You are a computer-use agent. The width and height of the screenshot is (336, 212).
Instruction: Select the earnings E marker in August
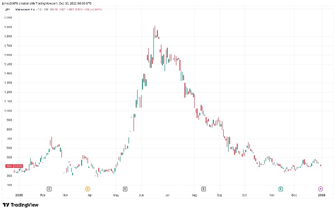203,188
